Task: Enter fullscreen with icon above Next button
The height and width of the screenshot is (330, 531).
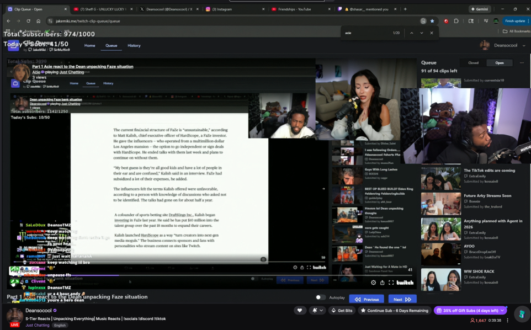Action: pos(391,283)
